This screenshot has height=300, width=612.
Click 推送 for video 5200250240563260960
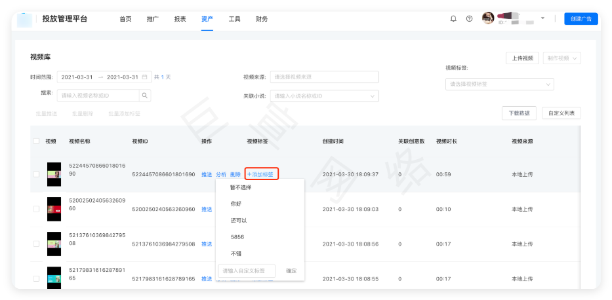(x=207, y=209)
